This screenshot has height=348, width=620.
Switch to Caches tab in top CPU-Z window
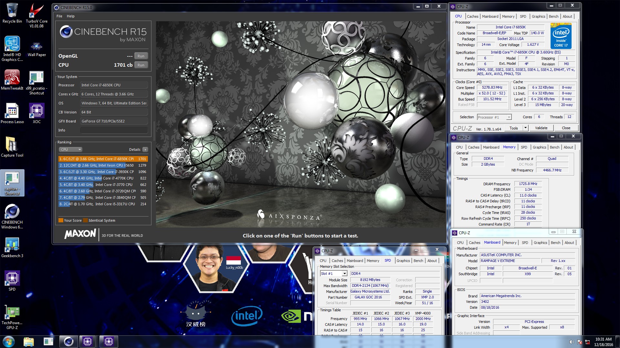(472, 16)
